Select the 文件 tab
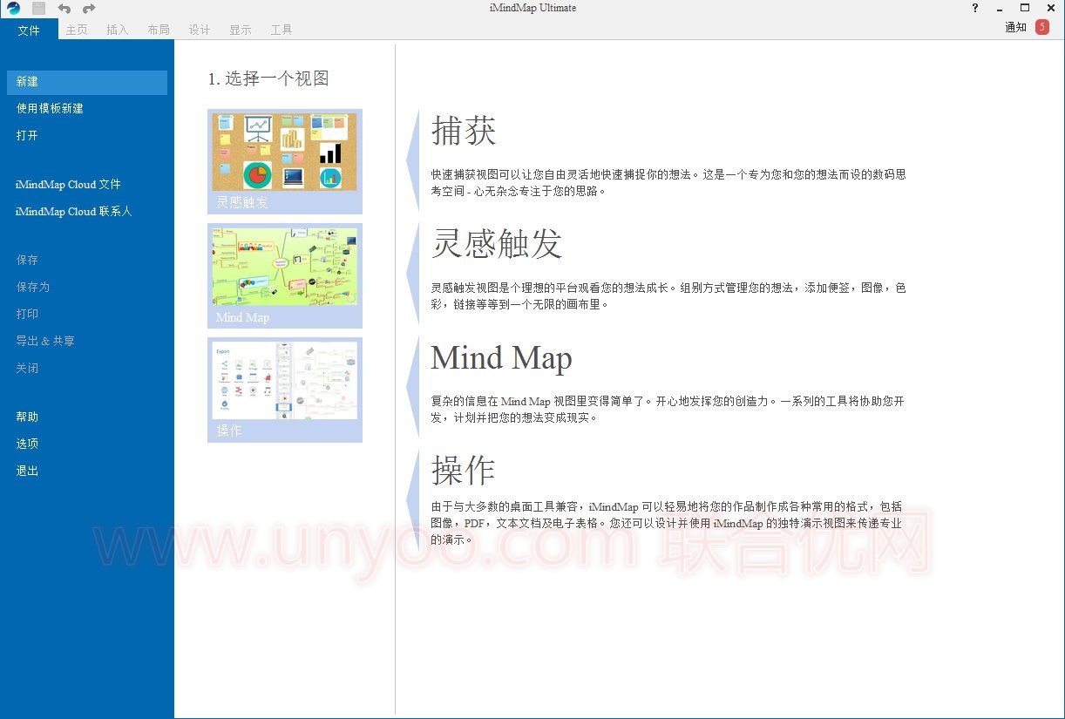Screen dimensions: 1065x719 click(29, 30)
